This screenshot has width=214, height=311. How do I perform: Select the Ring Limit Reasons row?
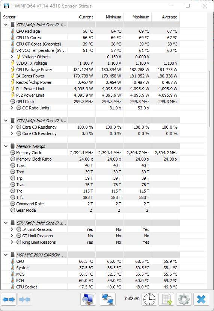[x=90, y=242]
